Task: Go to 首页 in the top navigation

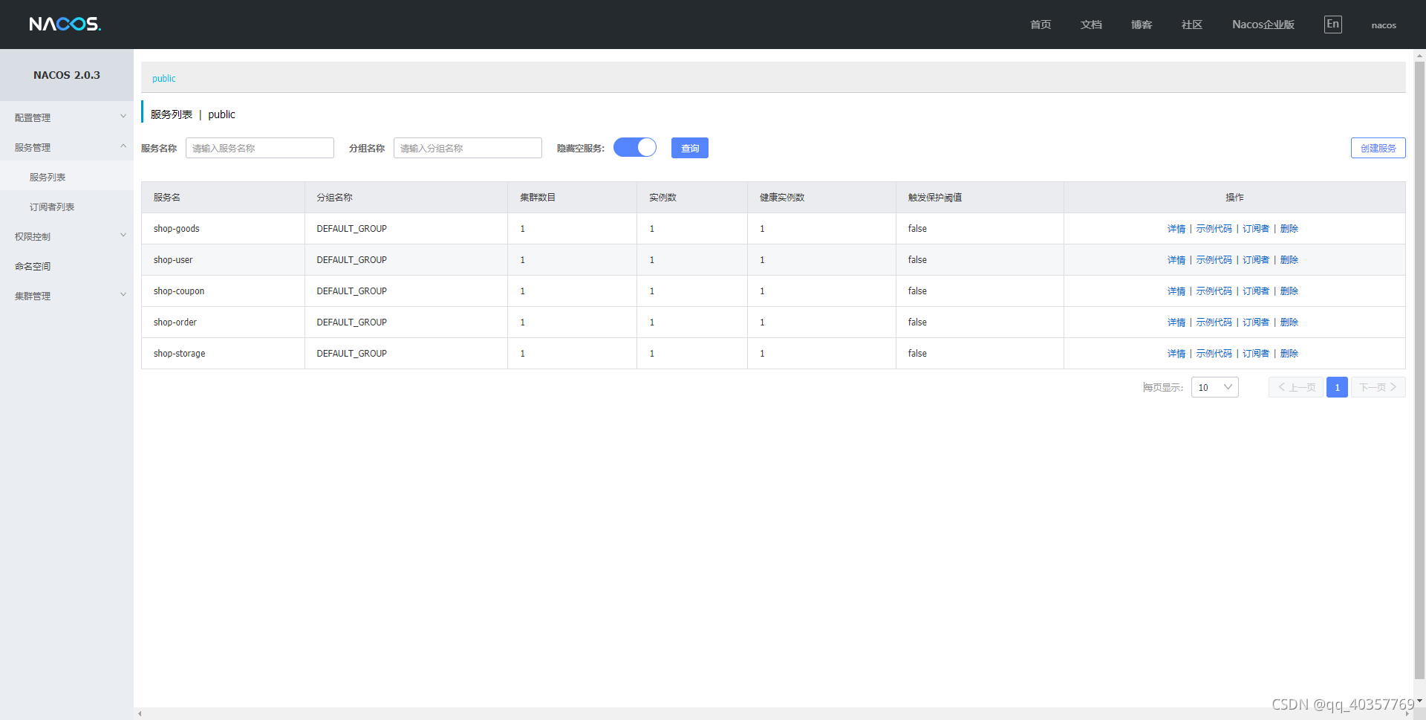Action: [x=1041, y=25]
